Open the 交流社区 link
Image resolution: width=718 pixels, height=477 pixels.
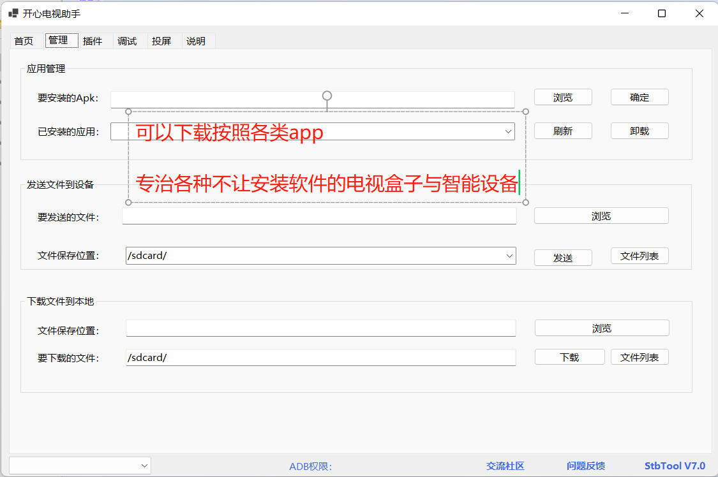[x=505, y=466]
